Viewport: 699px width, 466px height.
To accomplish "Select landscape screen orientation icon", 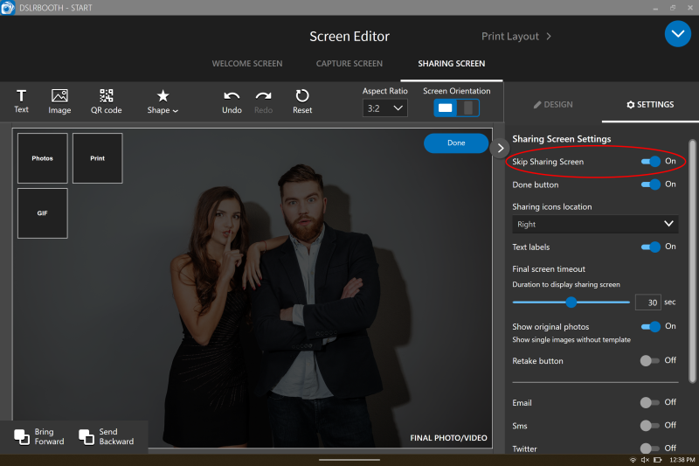I will [446, 108].
